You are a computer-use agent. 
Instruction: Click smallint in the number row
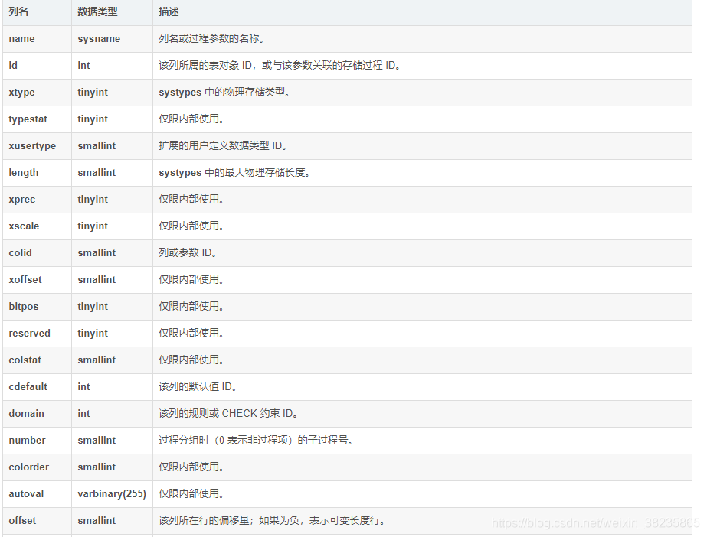pos(97,440)
